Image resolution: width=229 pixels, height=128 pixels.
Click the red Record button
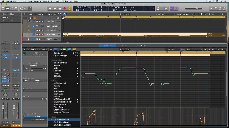coord(64,9)
